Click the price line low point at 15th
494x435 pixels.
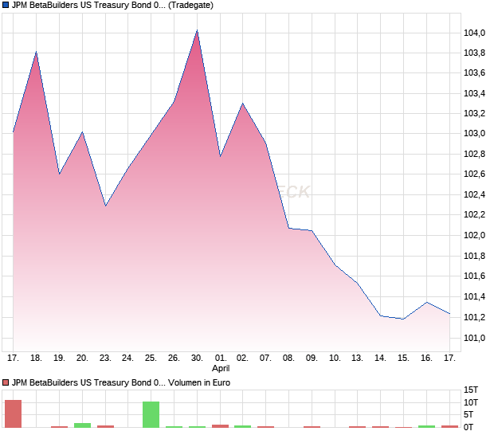[x=403, y=319]
